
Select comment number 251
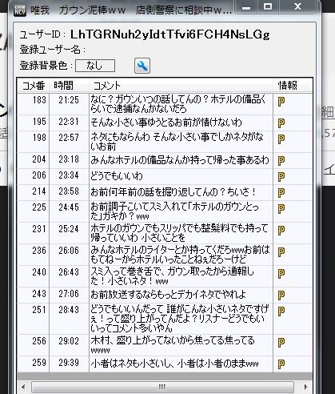click(x=39, y=310)
